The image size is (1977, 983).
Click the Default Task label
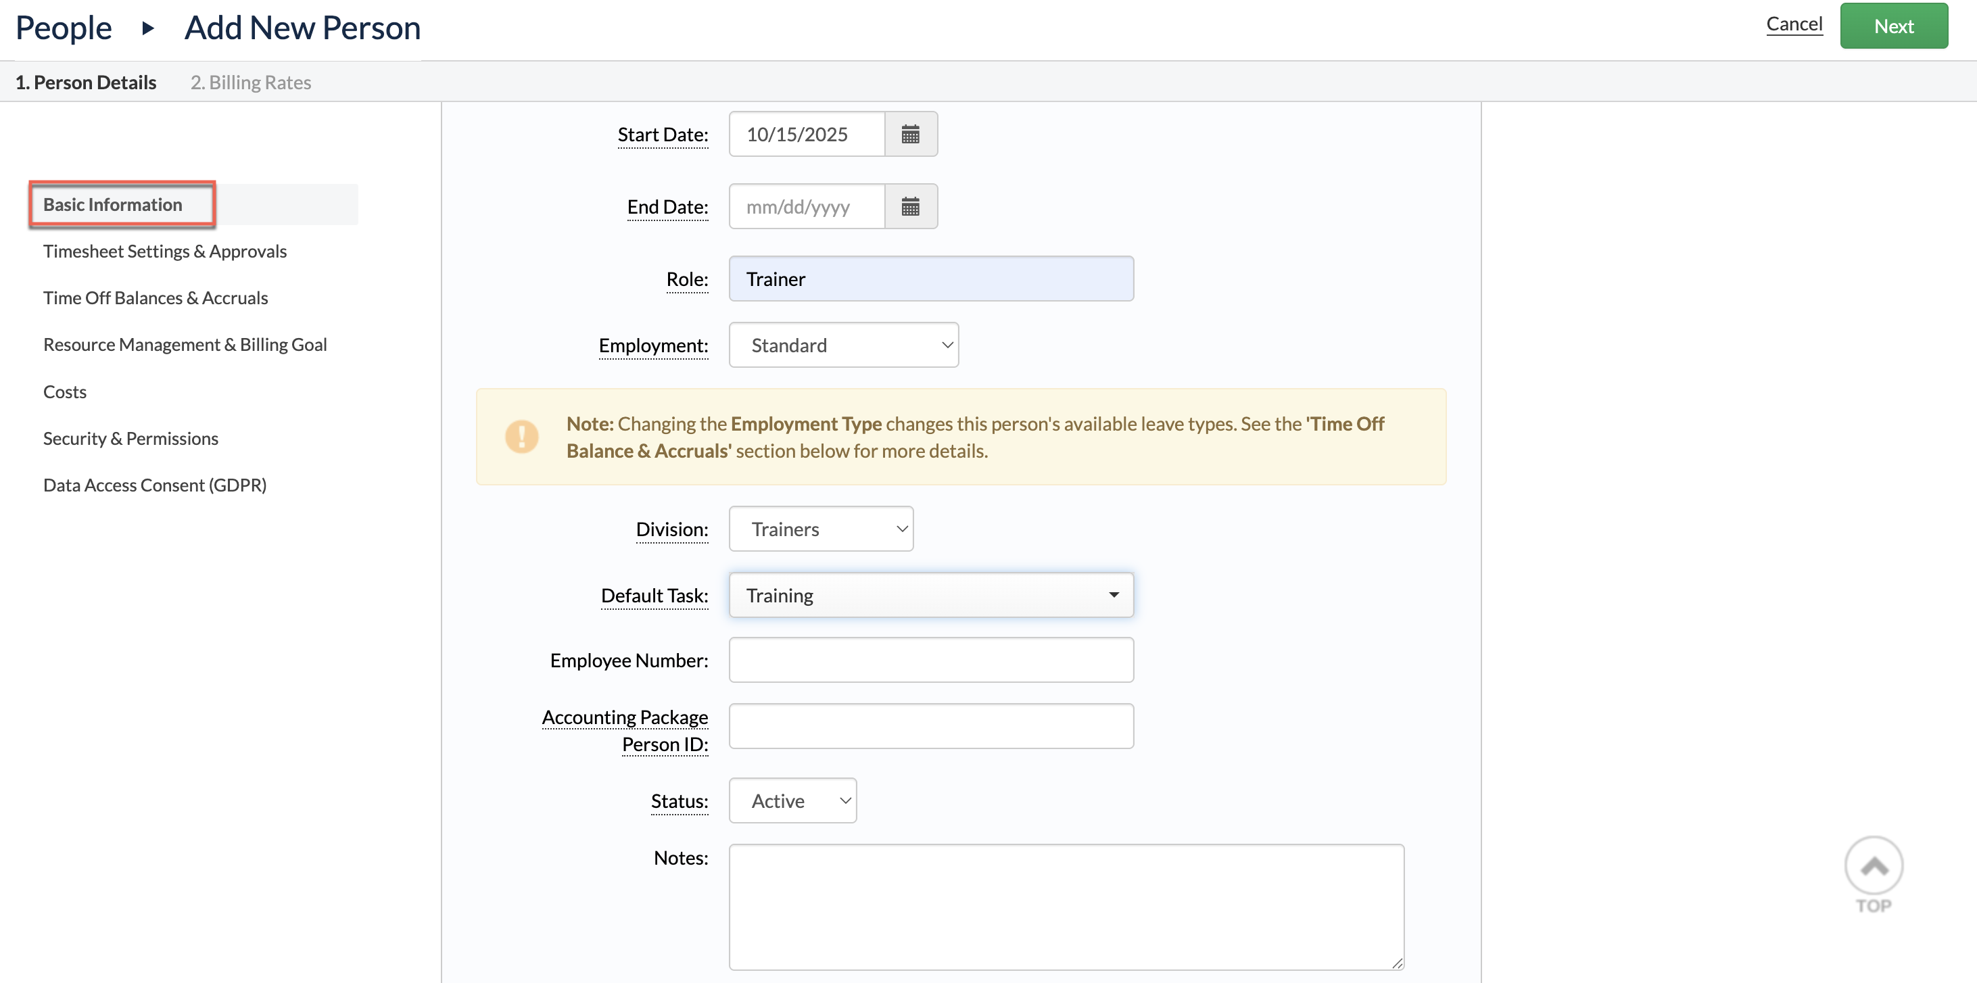coord(654,596)
